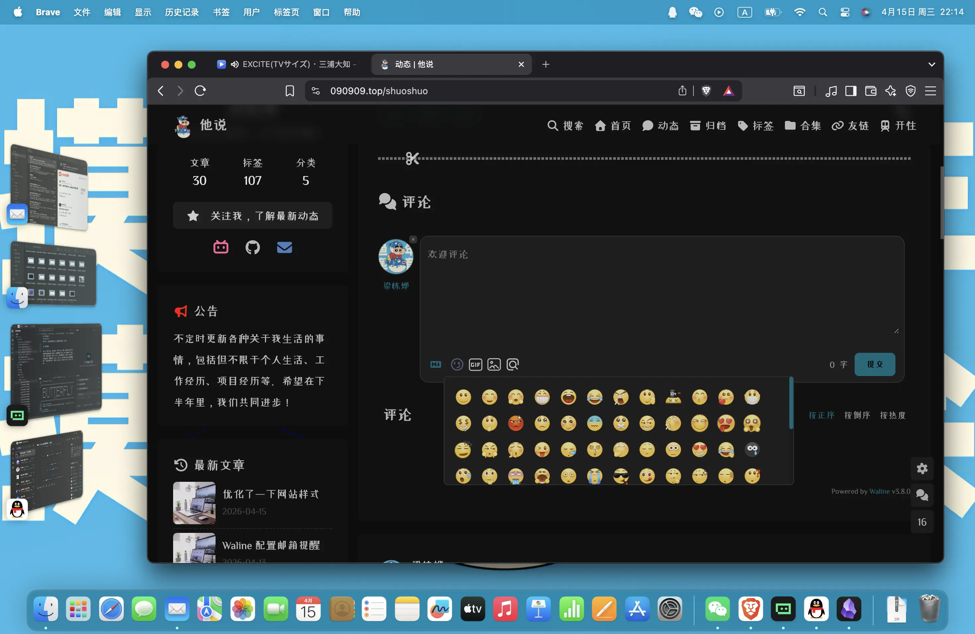Click the Markdown guide icon in comment toolbar
The image size is (975, 634).
coord(435,364)
